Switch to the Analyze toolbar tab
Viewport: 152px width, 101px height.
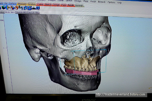(32, 4)
